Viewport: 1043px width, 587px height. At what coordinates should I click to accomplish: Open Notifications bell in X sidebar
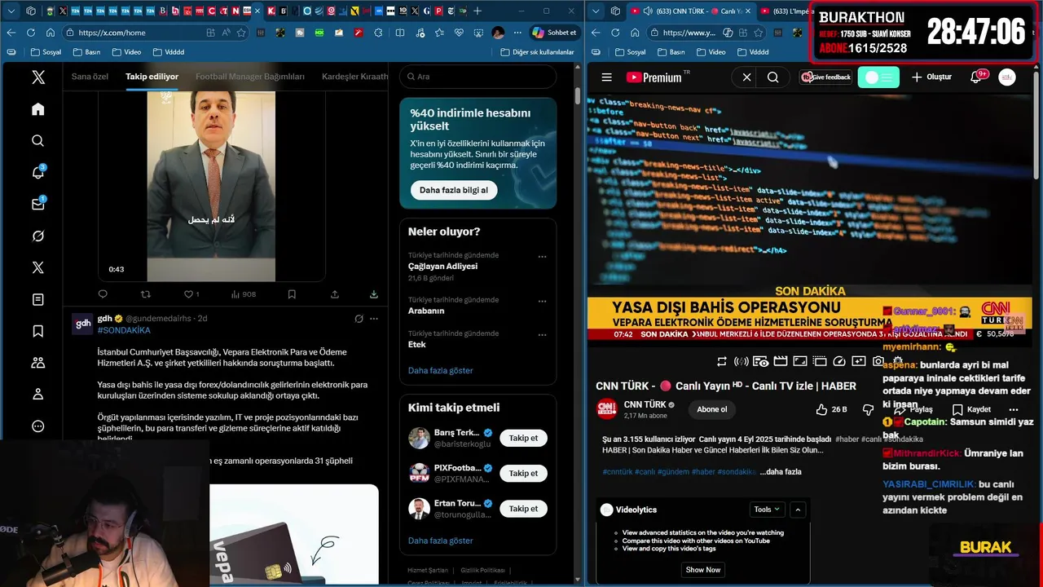38,172
